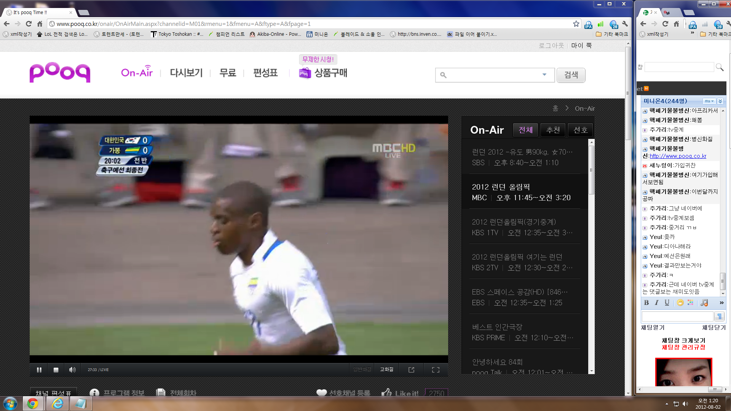Expand more chat toolbar options chevron

click(x=721, y=303)
